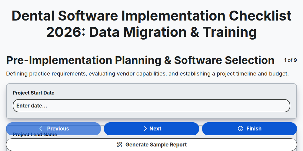
Task: Click the right chevron icon on Next
Action: [x=145, y=129]
